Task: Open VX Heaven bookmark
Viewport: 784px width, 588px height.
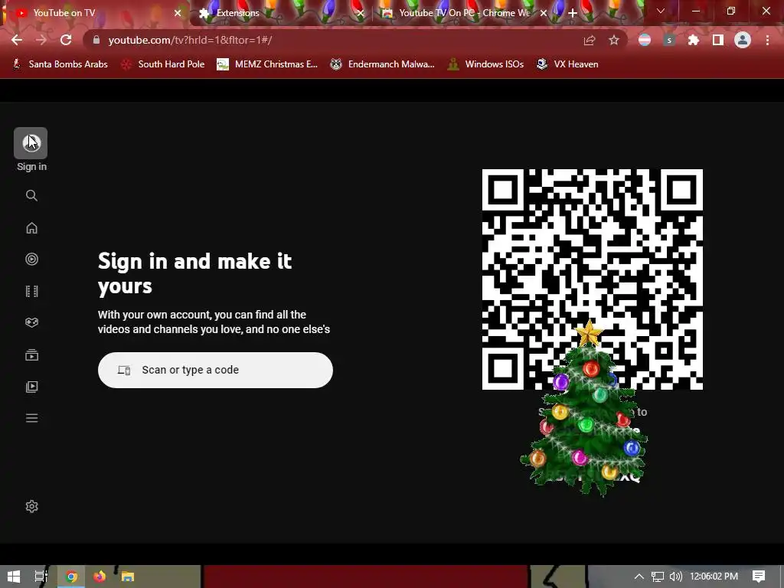Action: (567, 64)
